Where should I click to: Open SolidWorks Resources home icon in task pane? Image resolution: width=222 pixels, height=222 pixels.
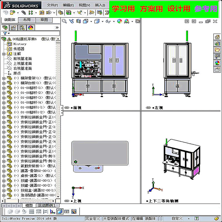point(217,37)
